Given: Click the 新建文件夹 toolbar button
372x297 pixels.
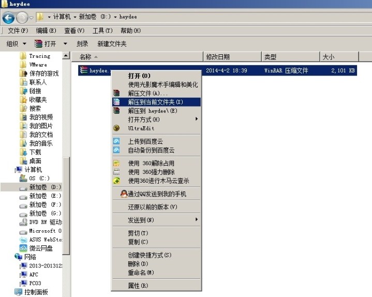Looking at the screenshot, I should point(112,43).
